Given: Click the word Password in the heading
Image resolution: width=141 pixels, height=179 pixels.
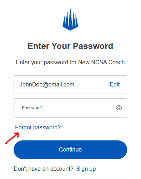Looking at the screenshot, I should (x=93, y=46).
